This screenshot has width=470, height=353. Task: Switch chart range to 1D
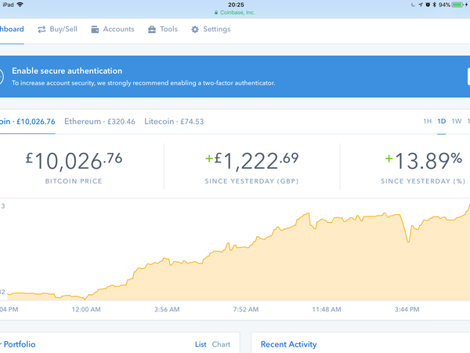click(442, 122)
